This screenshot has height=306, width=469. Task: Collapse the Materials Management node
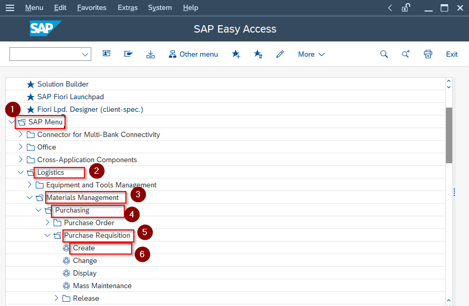click(x=29, y=197)
